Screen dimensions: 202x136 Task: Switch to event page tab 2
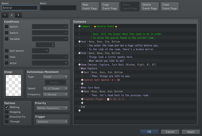11,15
